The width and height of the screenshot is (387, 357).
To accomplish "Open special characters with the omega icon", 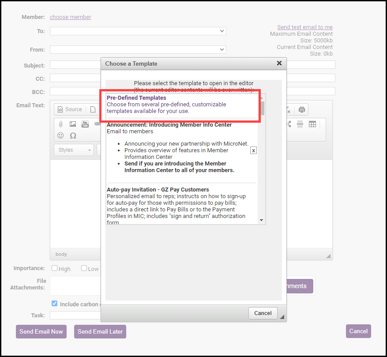I will 73,135.
